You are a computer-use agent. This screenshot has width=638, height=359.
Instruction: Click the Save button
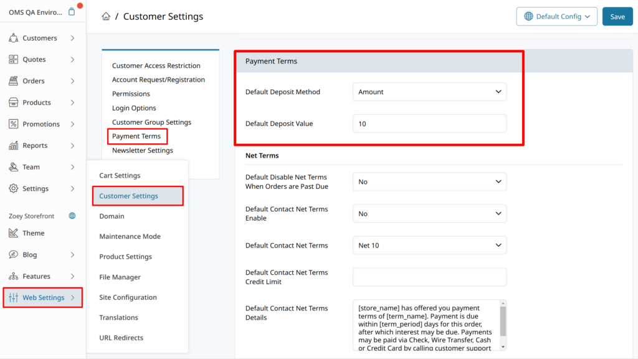click(x=617, y=16)
